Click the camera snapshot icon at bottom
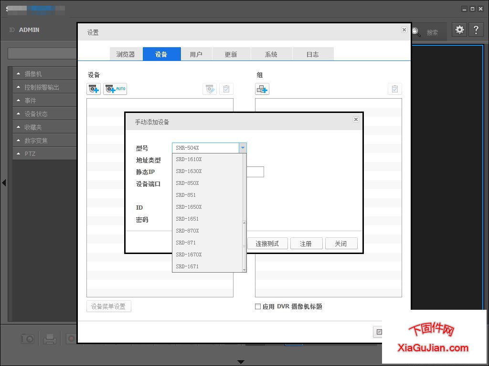Viewport: 489px width, 366px height. coord(27,339)
